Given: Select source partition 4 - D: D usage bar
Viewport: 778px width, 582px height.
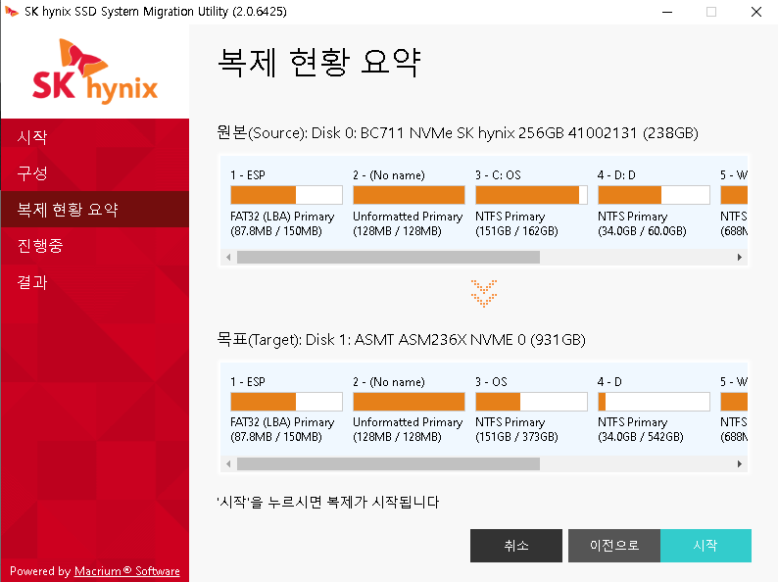Looking at the screenshot, I should (654, 195).
